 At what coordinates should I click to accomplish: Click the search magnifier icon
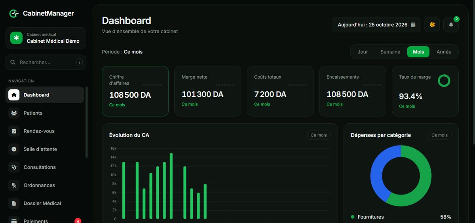(13, 62)
